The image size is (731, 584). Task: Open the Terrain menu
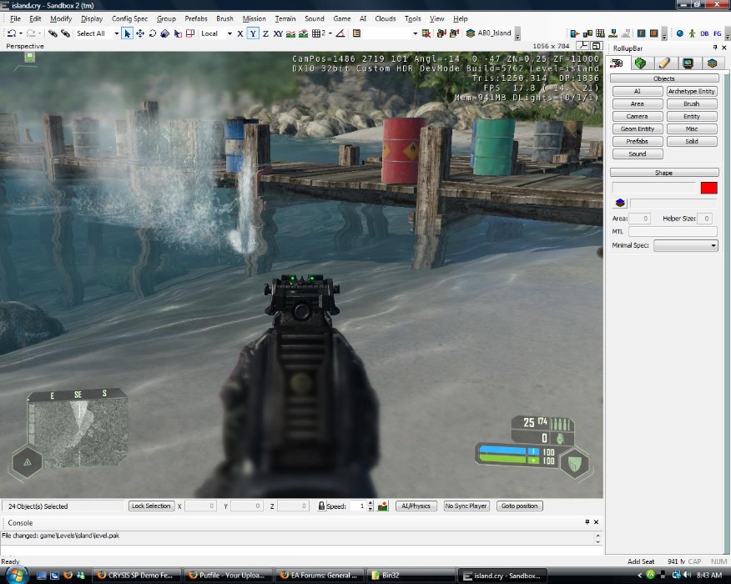point(285,18)
